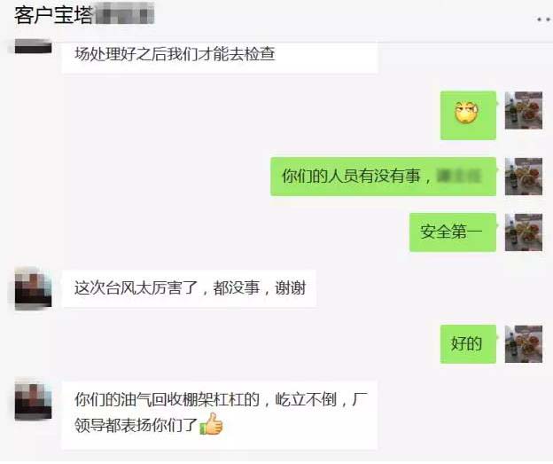This screenshot has height=464, width=553.
Task: Click the blurred text in the chat title
Action: coord(125,13)
